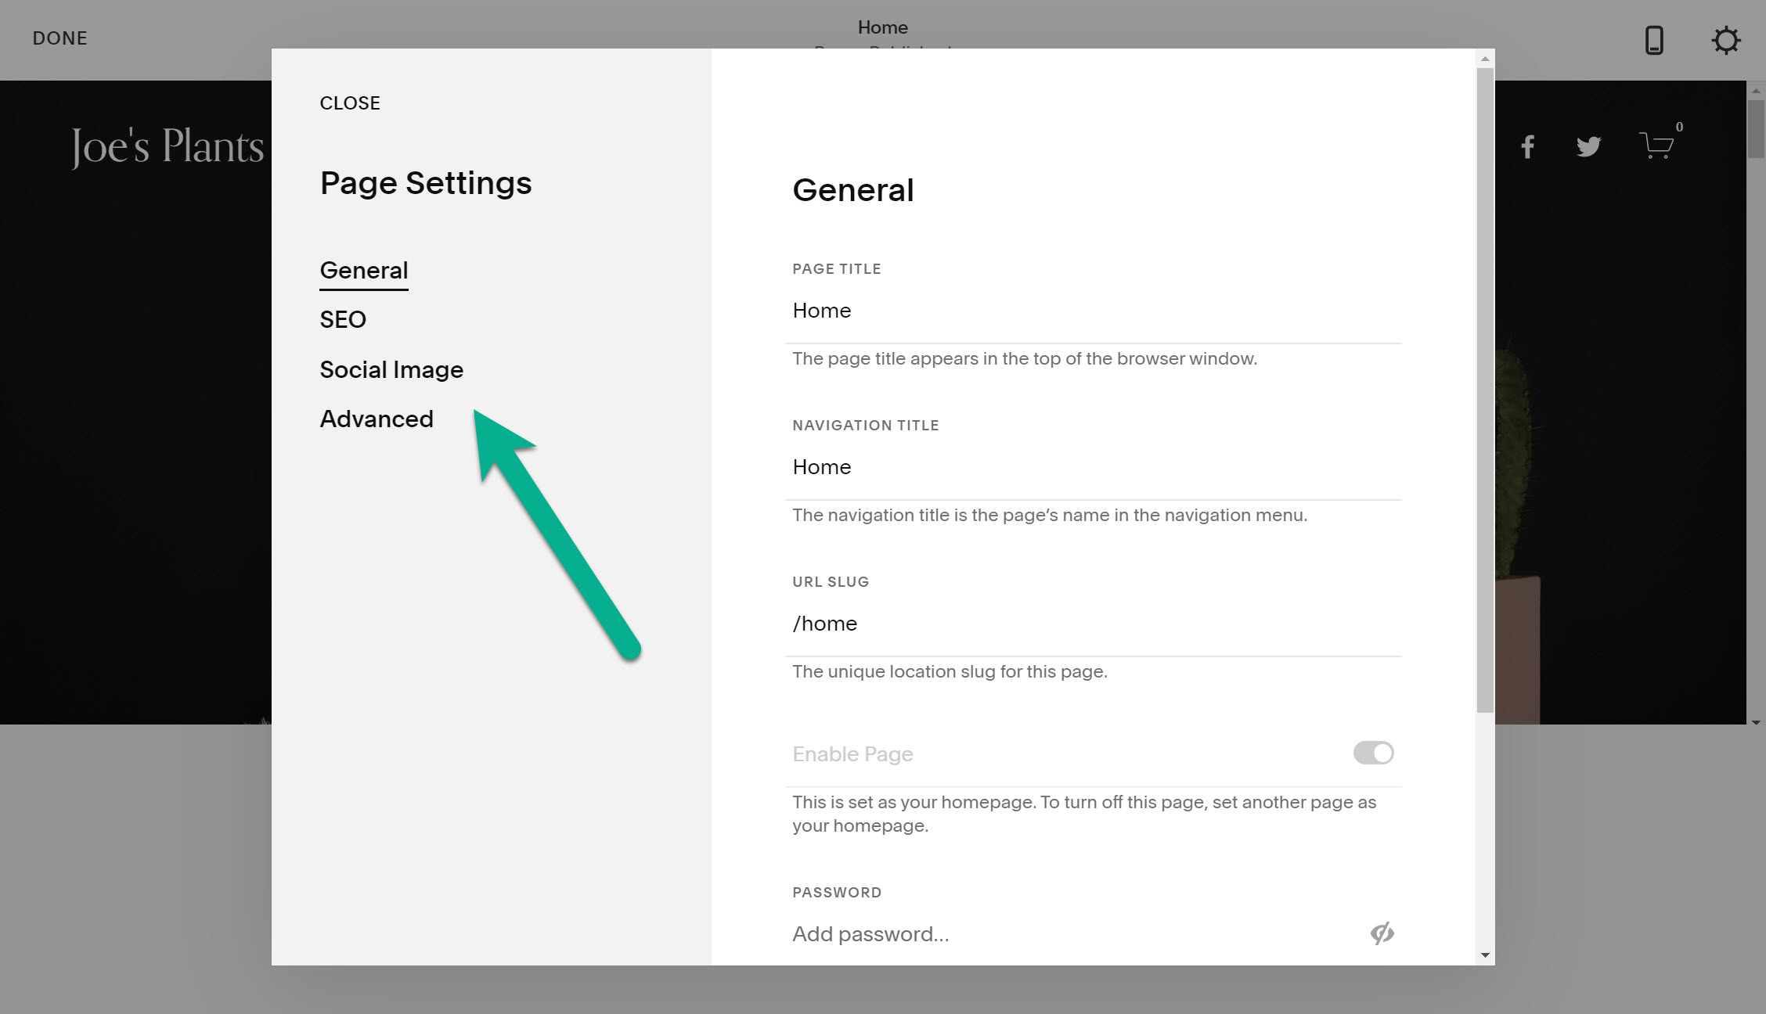1766x1014 pixels.
Task: Close the Page Settings panel
Action: tap(350, 102)
